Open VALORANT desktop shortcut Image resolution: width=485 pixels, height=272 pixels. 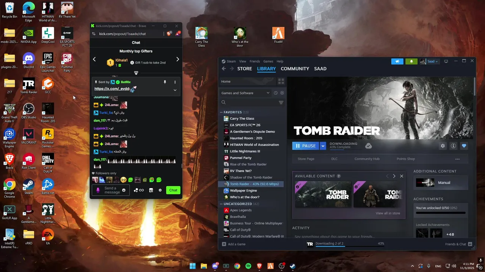29,136
